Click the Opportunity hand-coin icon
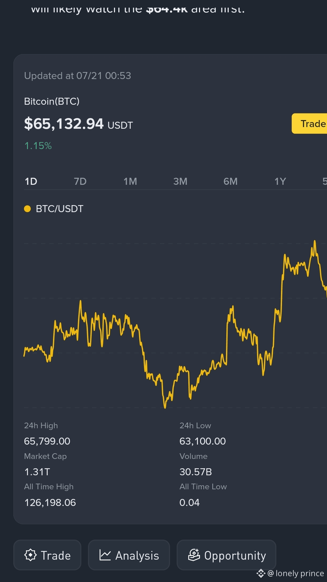The height and width of the screenshot is (582, 327). (194, 555)
